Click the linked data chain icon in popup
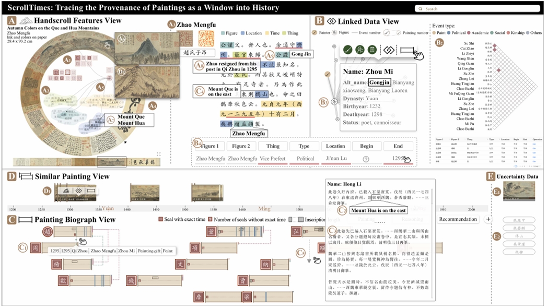The height and width of the screenshot is (308, 547). coord(389,50)
